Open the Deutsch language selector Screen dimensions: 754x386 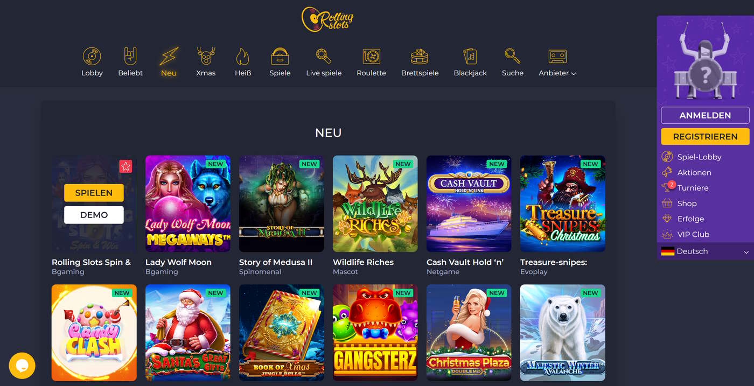coord(705,251)
